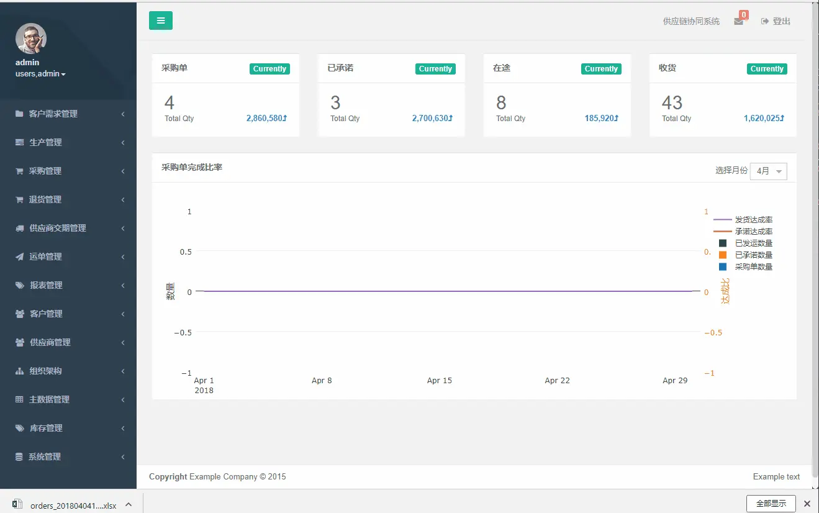Click the cart icon beside 采购管理
The image size is (819, 513).
(19, 171)
